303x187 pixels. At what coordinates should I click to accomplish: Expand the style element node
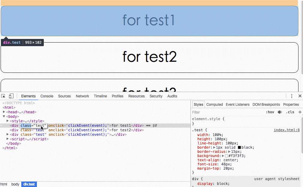(x=7, y=121)
